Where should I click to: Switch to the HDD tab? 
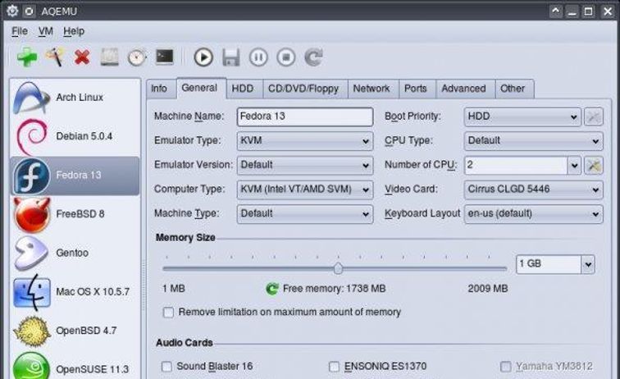pos(243,89)
